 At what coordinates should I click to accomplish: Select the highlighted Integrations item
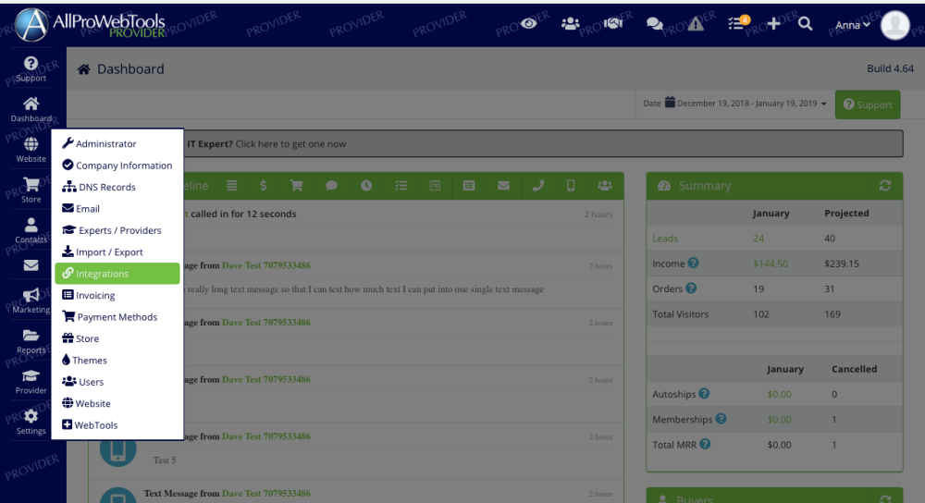pos(117,274)
